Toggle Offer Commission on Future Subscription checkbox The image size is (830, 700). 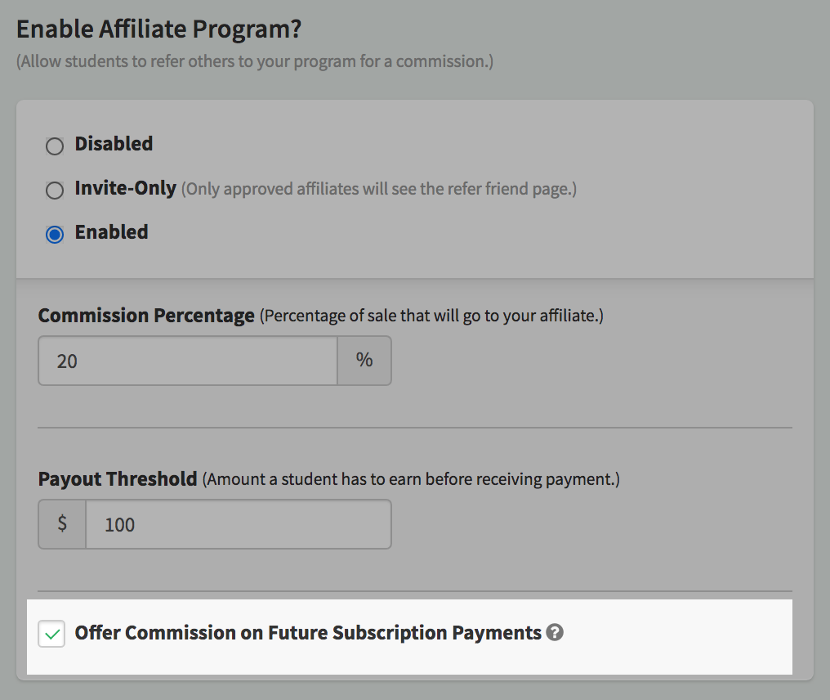(x=51, y=634)
